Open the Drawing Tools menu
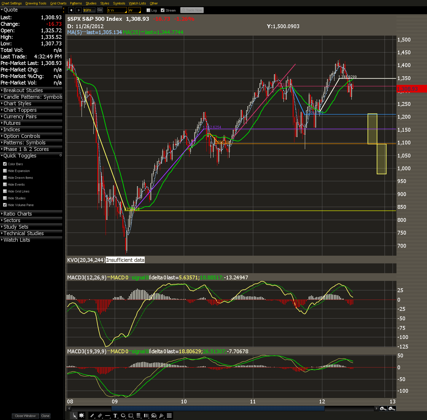Screen dimensions: 427x420 [36, 3]
